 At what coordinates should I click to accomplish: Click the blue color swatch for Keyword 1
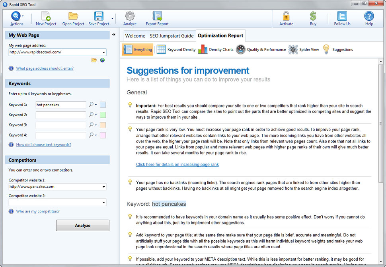click(x=103, y=105)
